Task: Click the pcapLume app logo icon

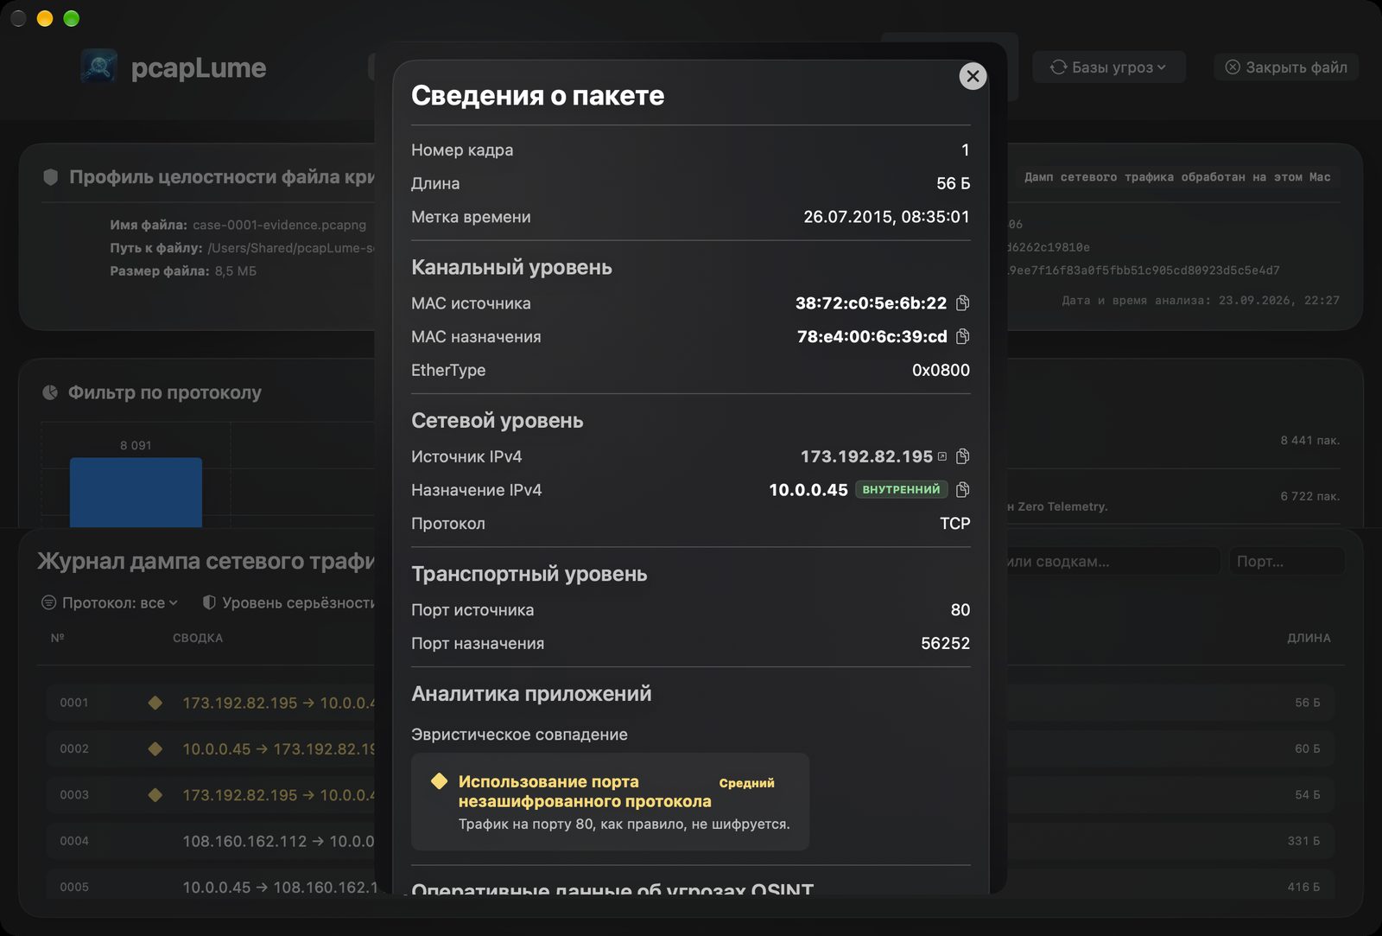Action: coord(99,67)
